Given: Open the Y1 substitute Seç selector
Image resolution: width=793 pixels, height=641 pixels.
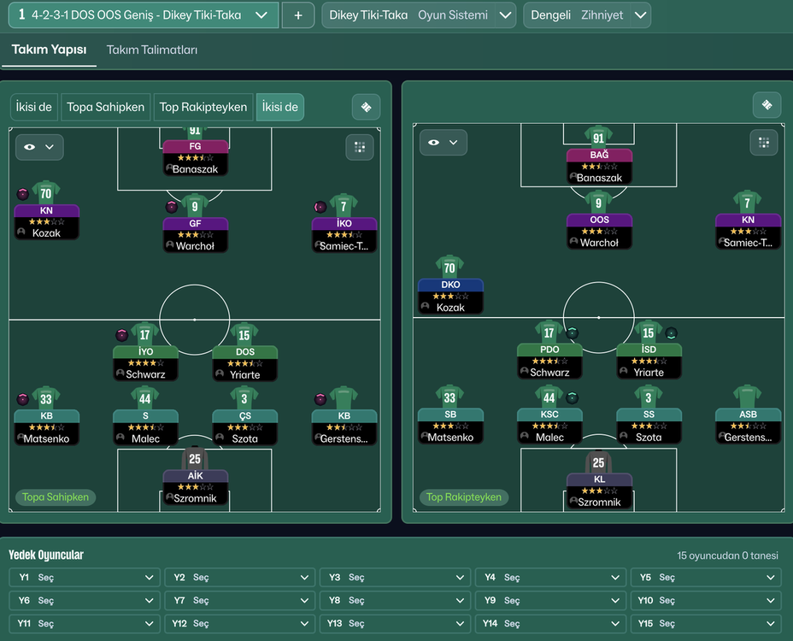Looking at the screenshot, I should [84, 578].
